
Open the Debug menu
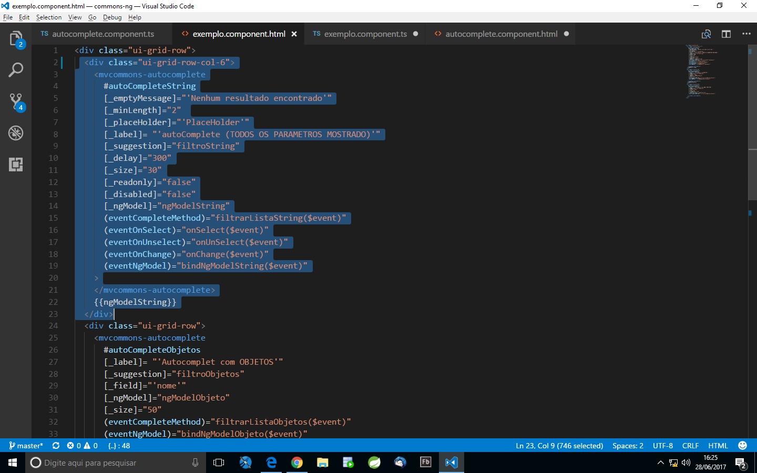112,17
